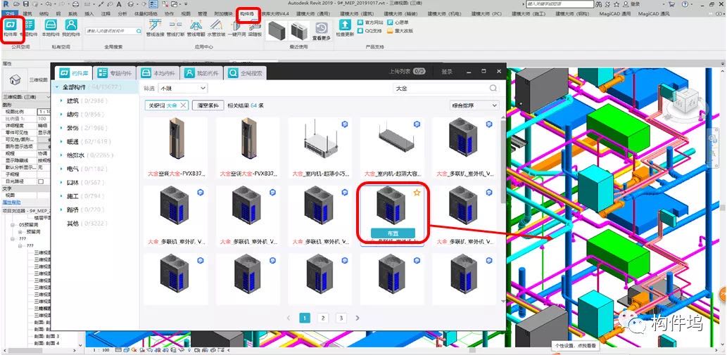Select the 梁随板 tool
The image size is (727, 355).
(255, 28)
